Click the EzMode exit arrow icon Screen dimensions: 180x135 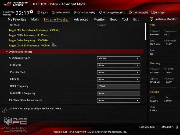(176, 127)
